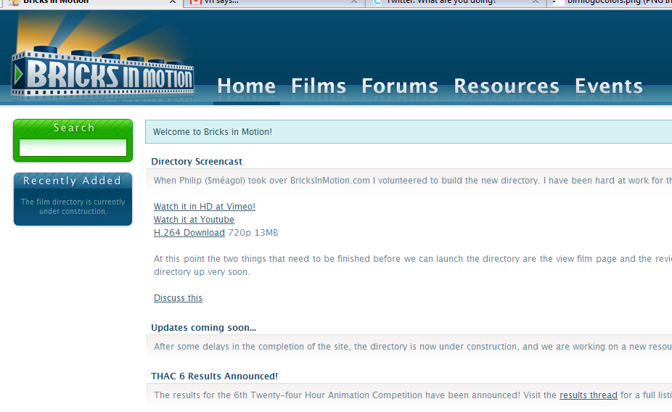Click the Gmail favicon on the second tab
Image resolution: width=672 pixels, height=412 pixels.
(196, 1)
